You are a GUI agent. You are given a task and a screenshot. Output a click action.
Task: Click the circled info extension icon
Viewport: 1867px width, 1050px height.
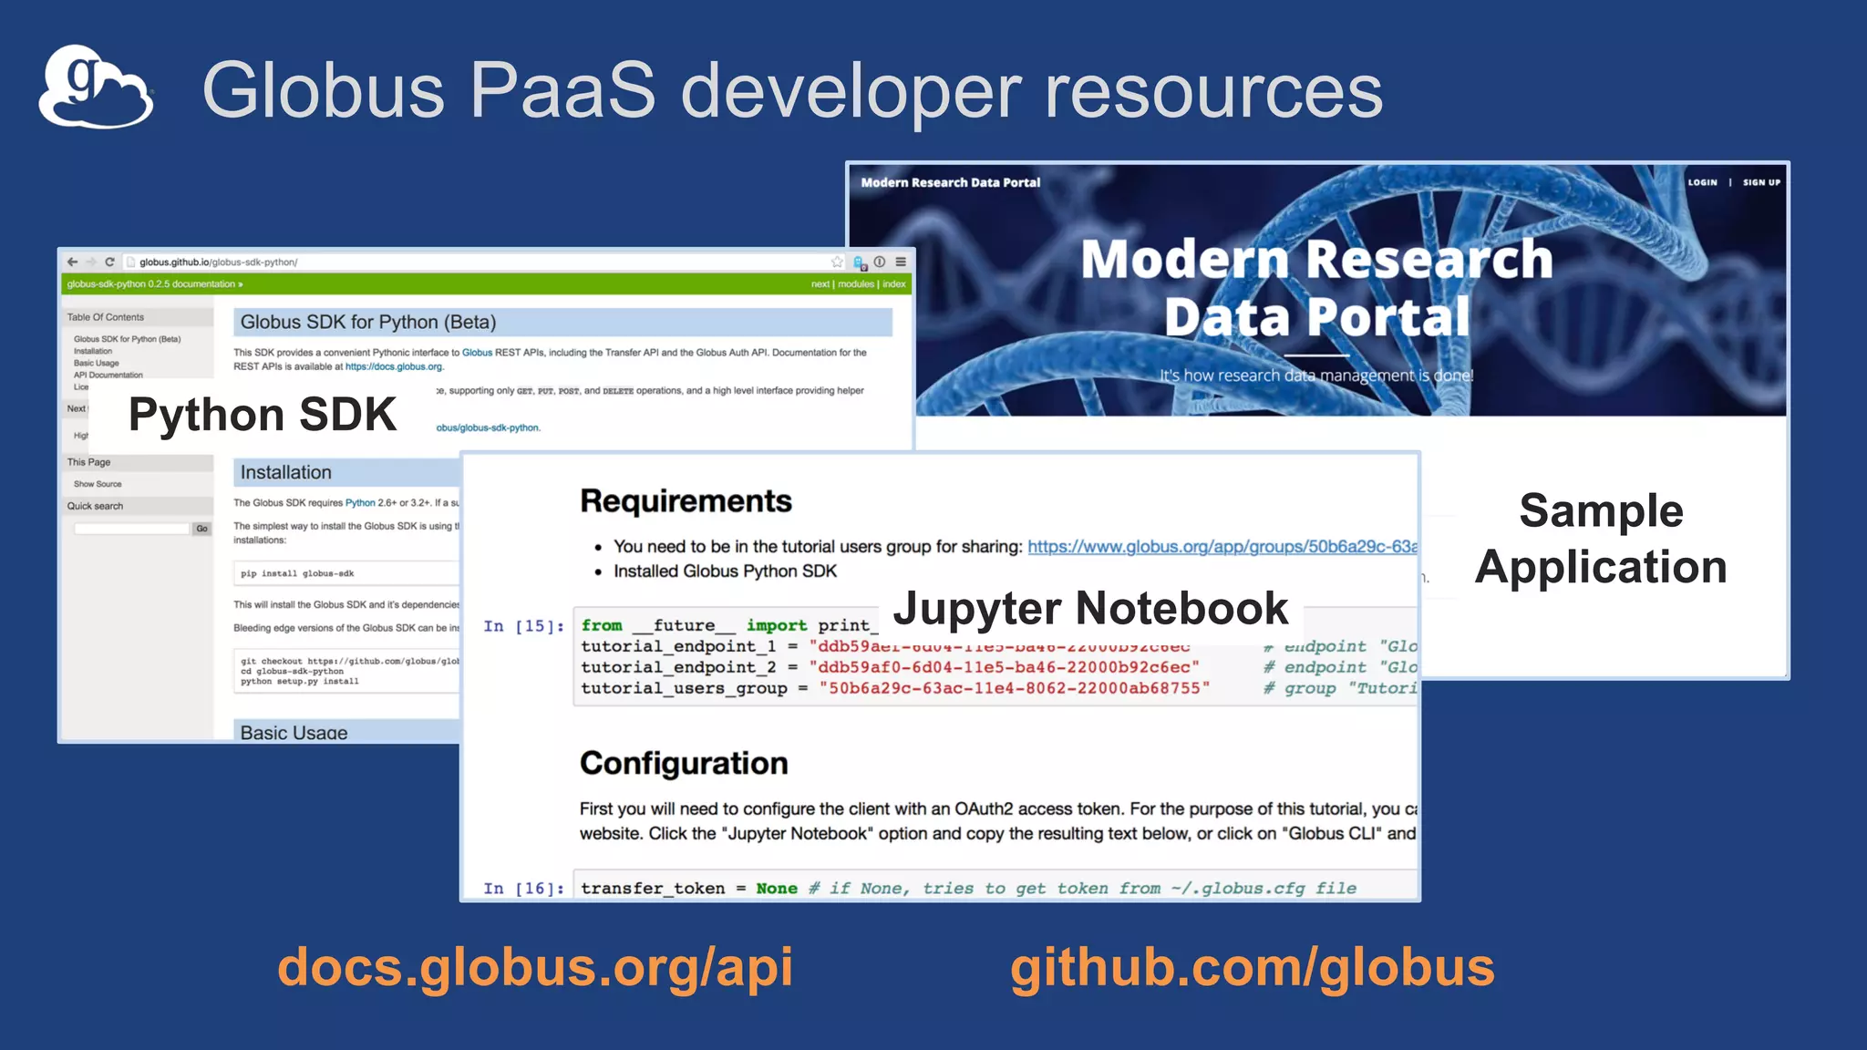[880, 262]
